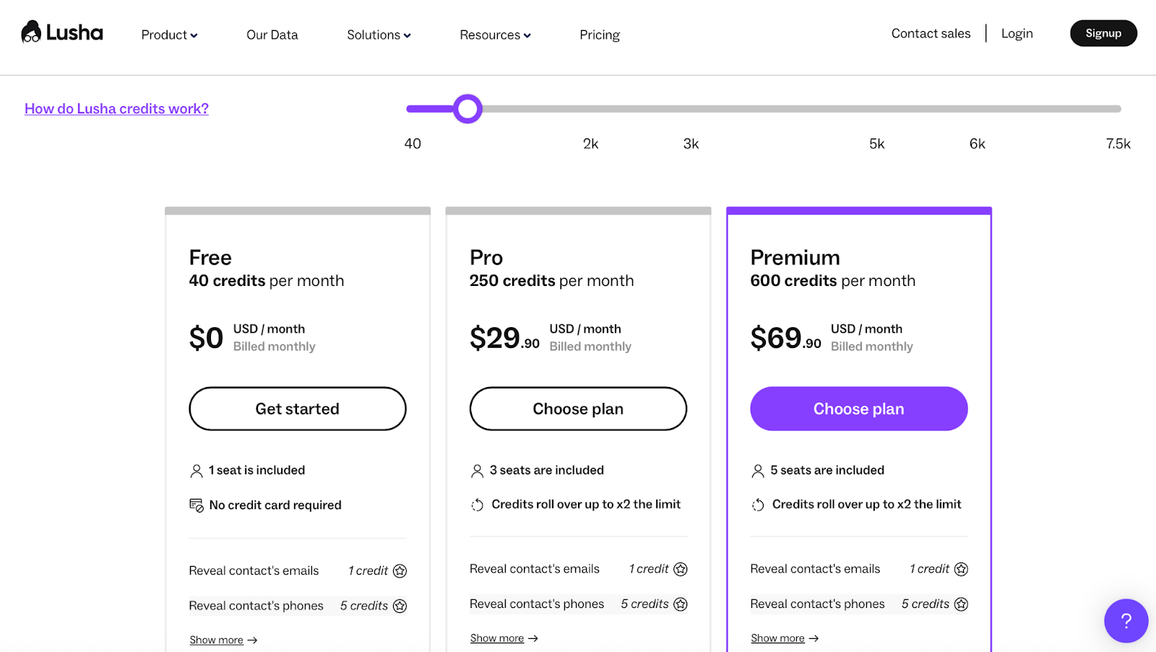Click Contact sales
1156x652 pixels.
(931, 33)
